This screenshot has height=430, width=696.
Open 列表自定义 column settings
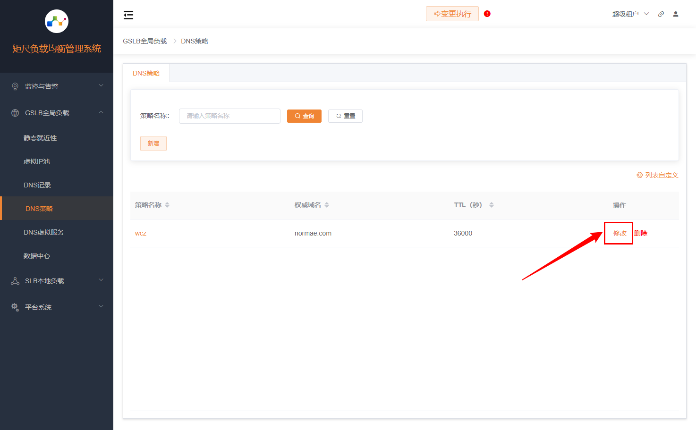657,175
